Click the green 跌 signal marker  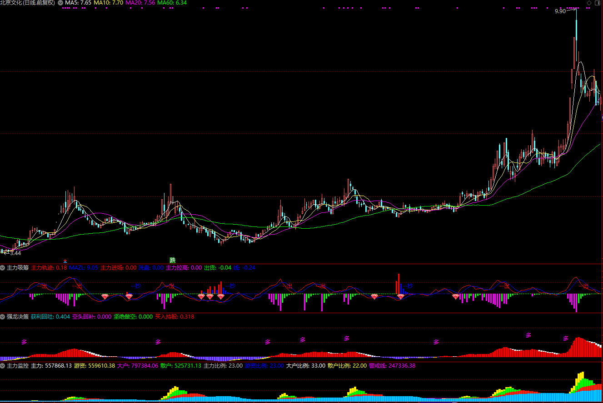pyautogui.click(x=172, y=260)
